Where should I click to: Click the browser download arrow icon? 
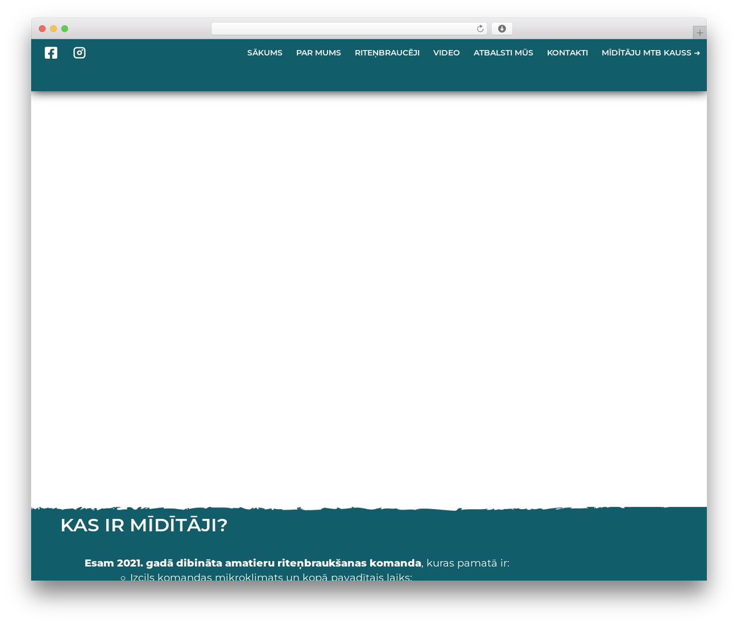pos(502,29)
